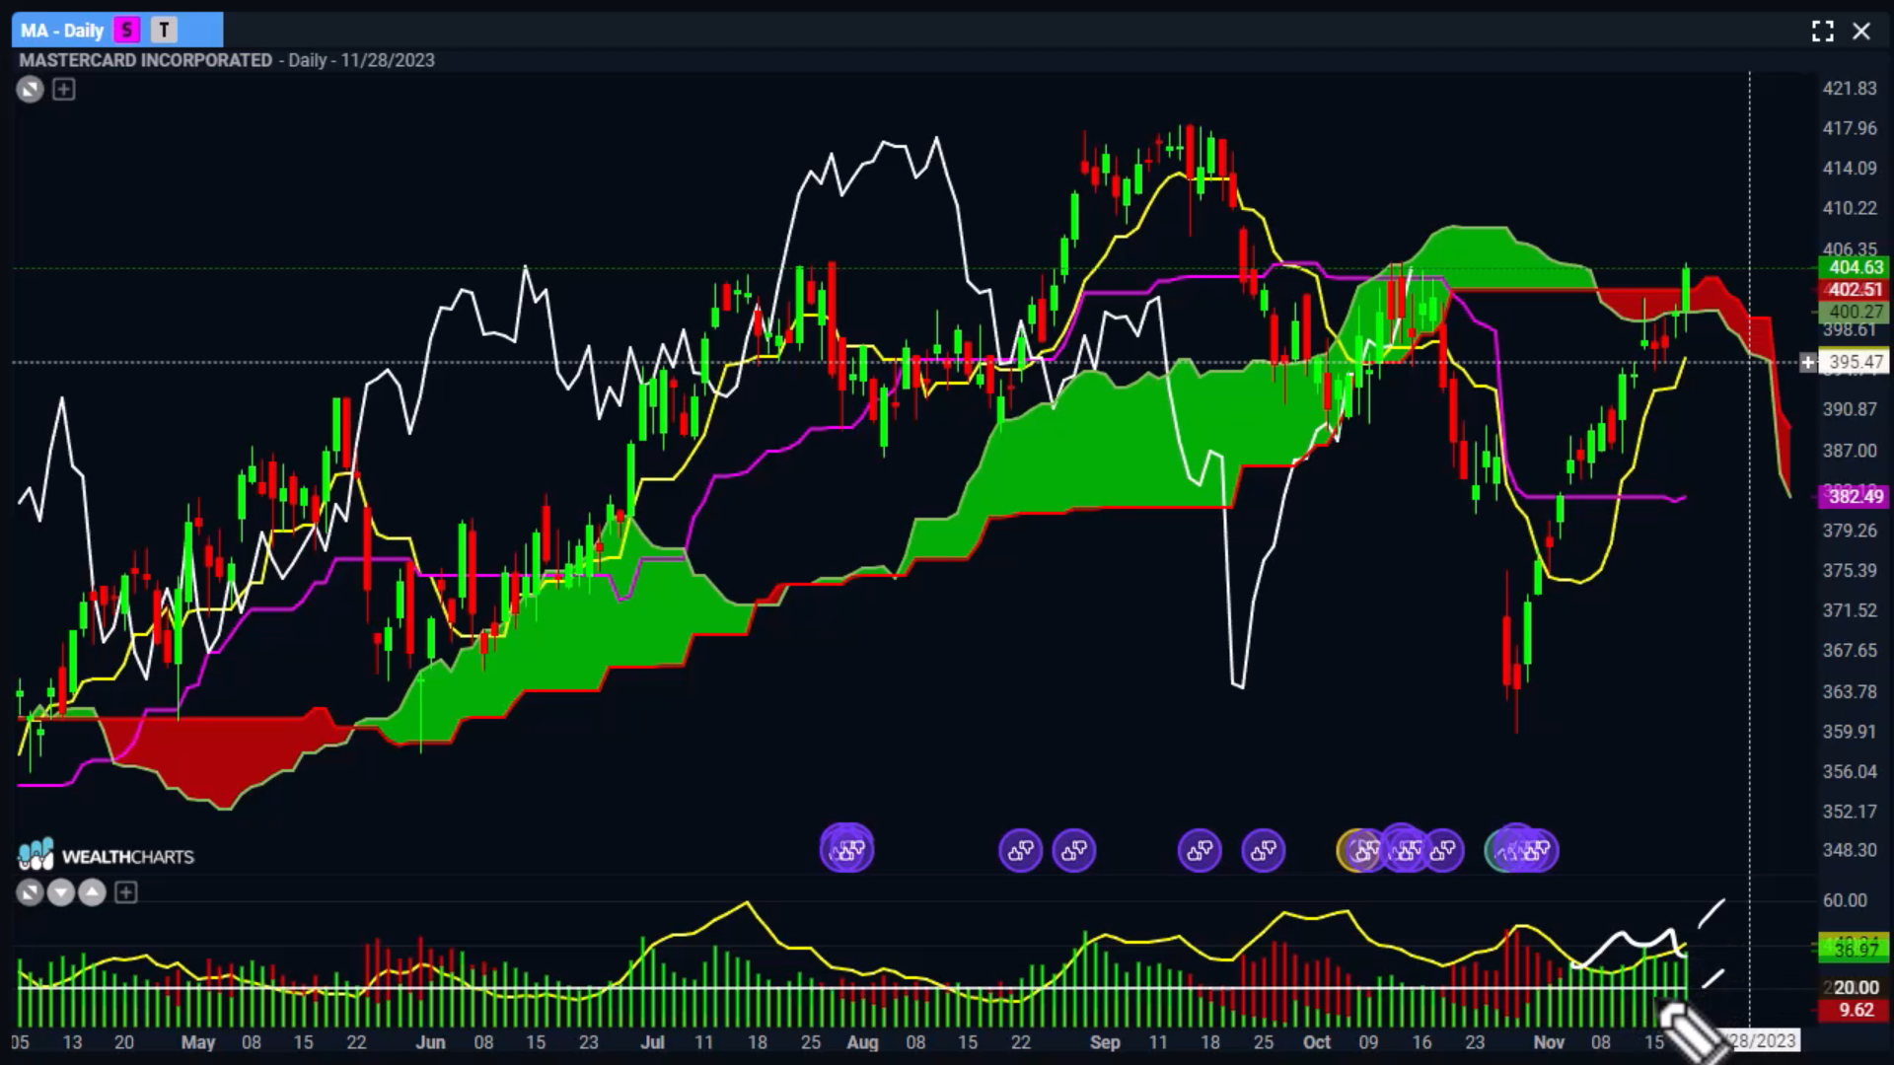Screen dimensions: 1894x1065
Task: Open the event marker at September 25
Action: (1264, 850)
